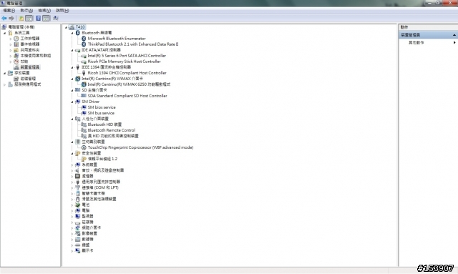
Task: Expand the 連接埠 (COM 和 LPT) category
Action: (x=72, y=187)
